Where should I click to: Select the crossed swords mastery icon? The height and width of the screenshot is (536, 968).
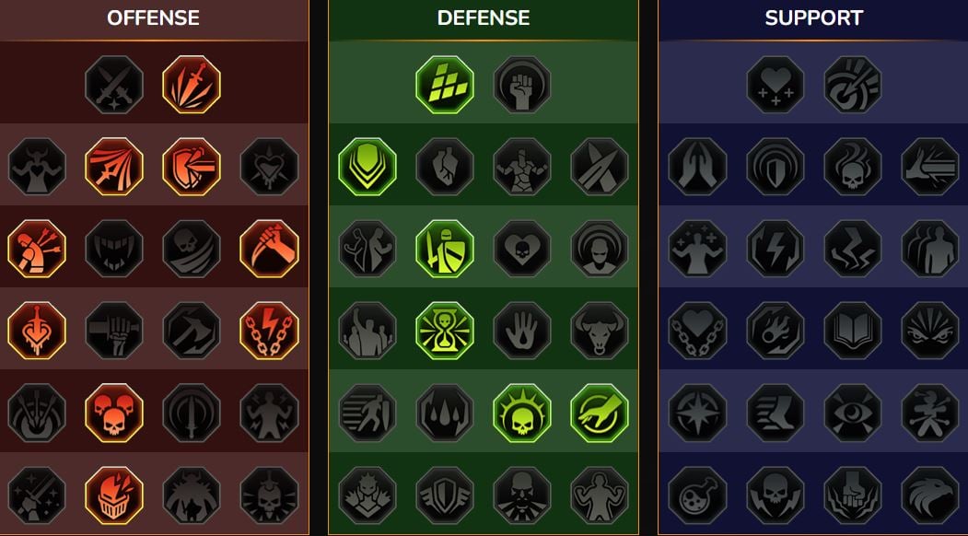pyautogui.click(x=114, y=84)
